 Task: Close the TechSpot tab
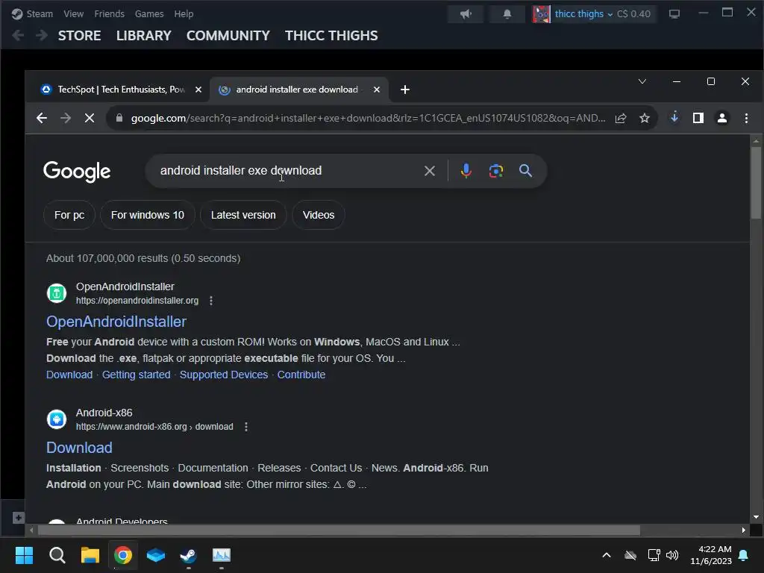198,90
